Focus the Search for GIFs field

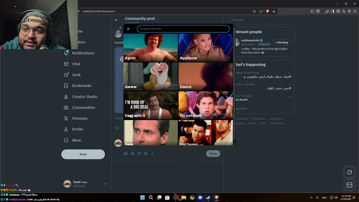183,29
